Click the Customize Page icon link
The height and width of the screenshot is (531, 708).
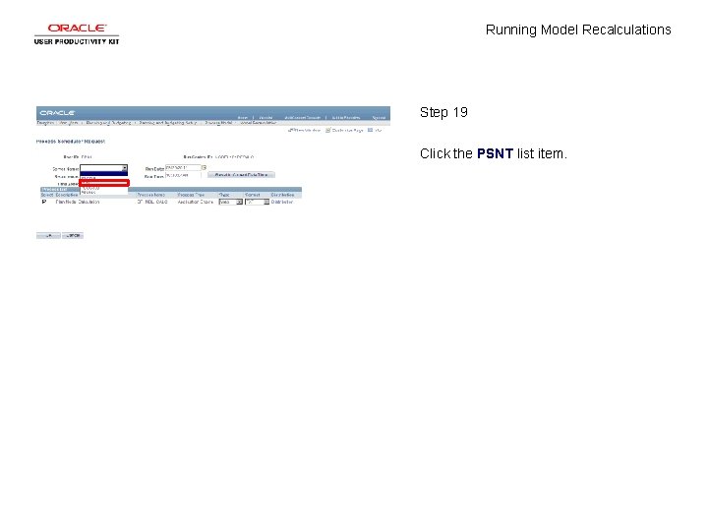pos(344,130)
